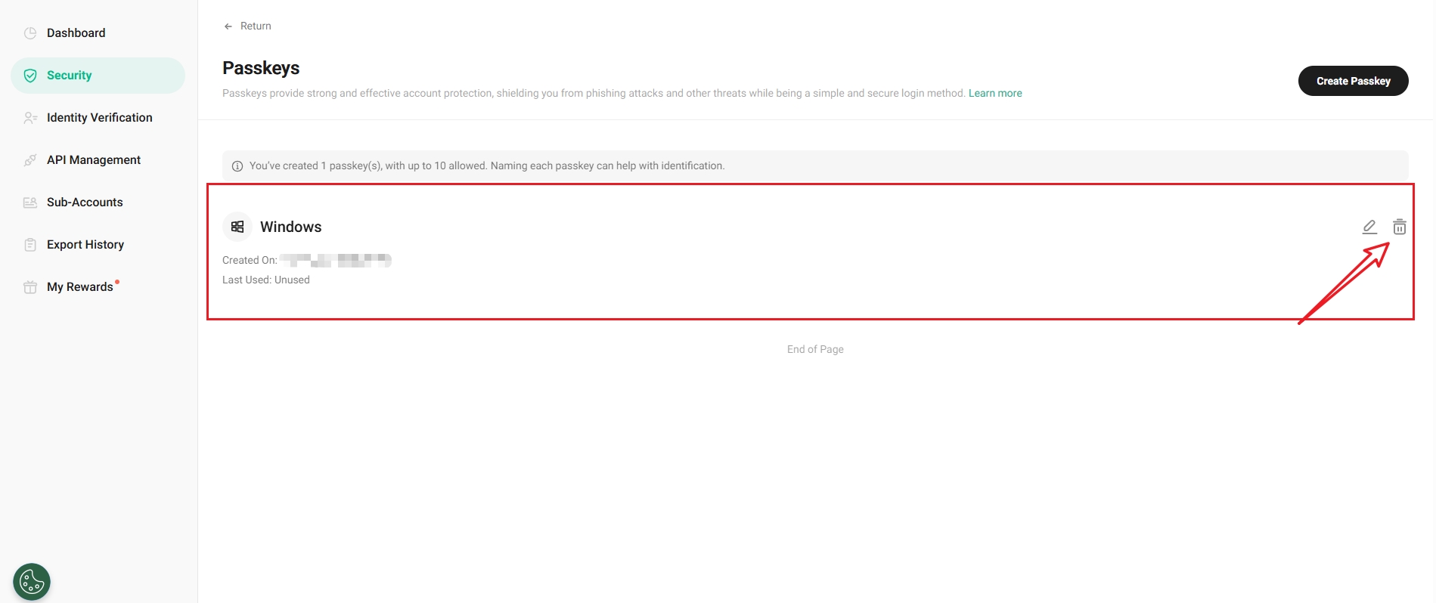Image resolution: width=1436 pixels, height=603 pixels.
Task: Delete the Windows passkey with trash icon
Action: click(x=1399, y=227)
